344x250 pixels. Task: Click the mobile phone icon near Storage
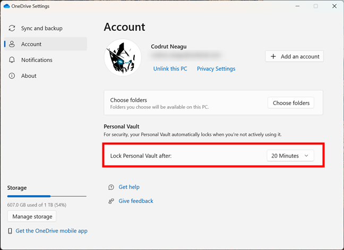point(10,231)
